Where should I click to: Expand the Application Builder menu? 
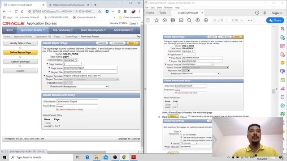tap(32, 30)
